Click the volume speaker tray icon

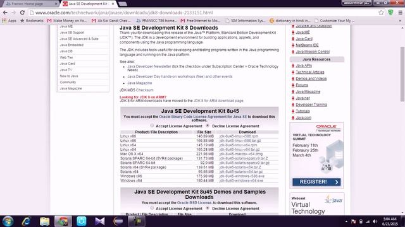coord(375,221)
